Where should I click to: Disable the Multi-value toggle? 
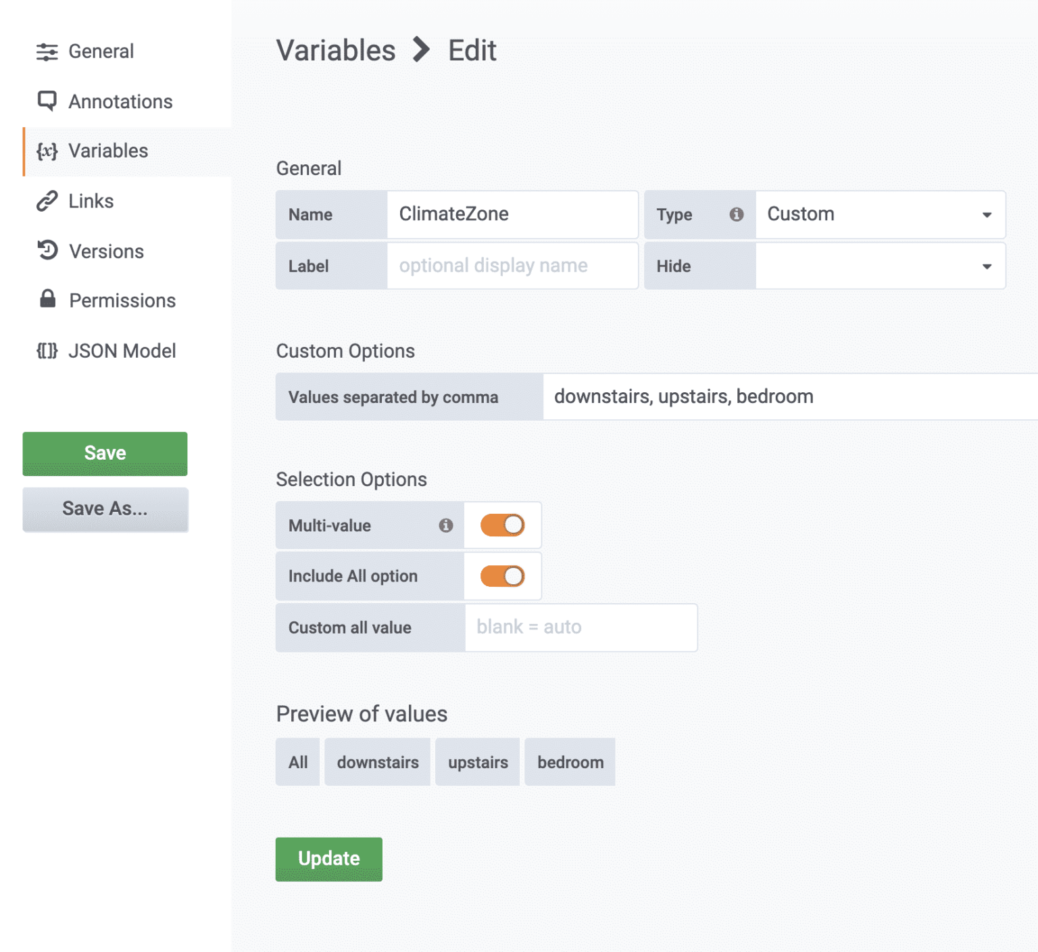click(502, 525)
